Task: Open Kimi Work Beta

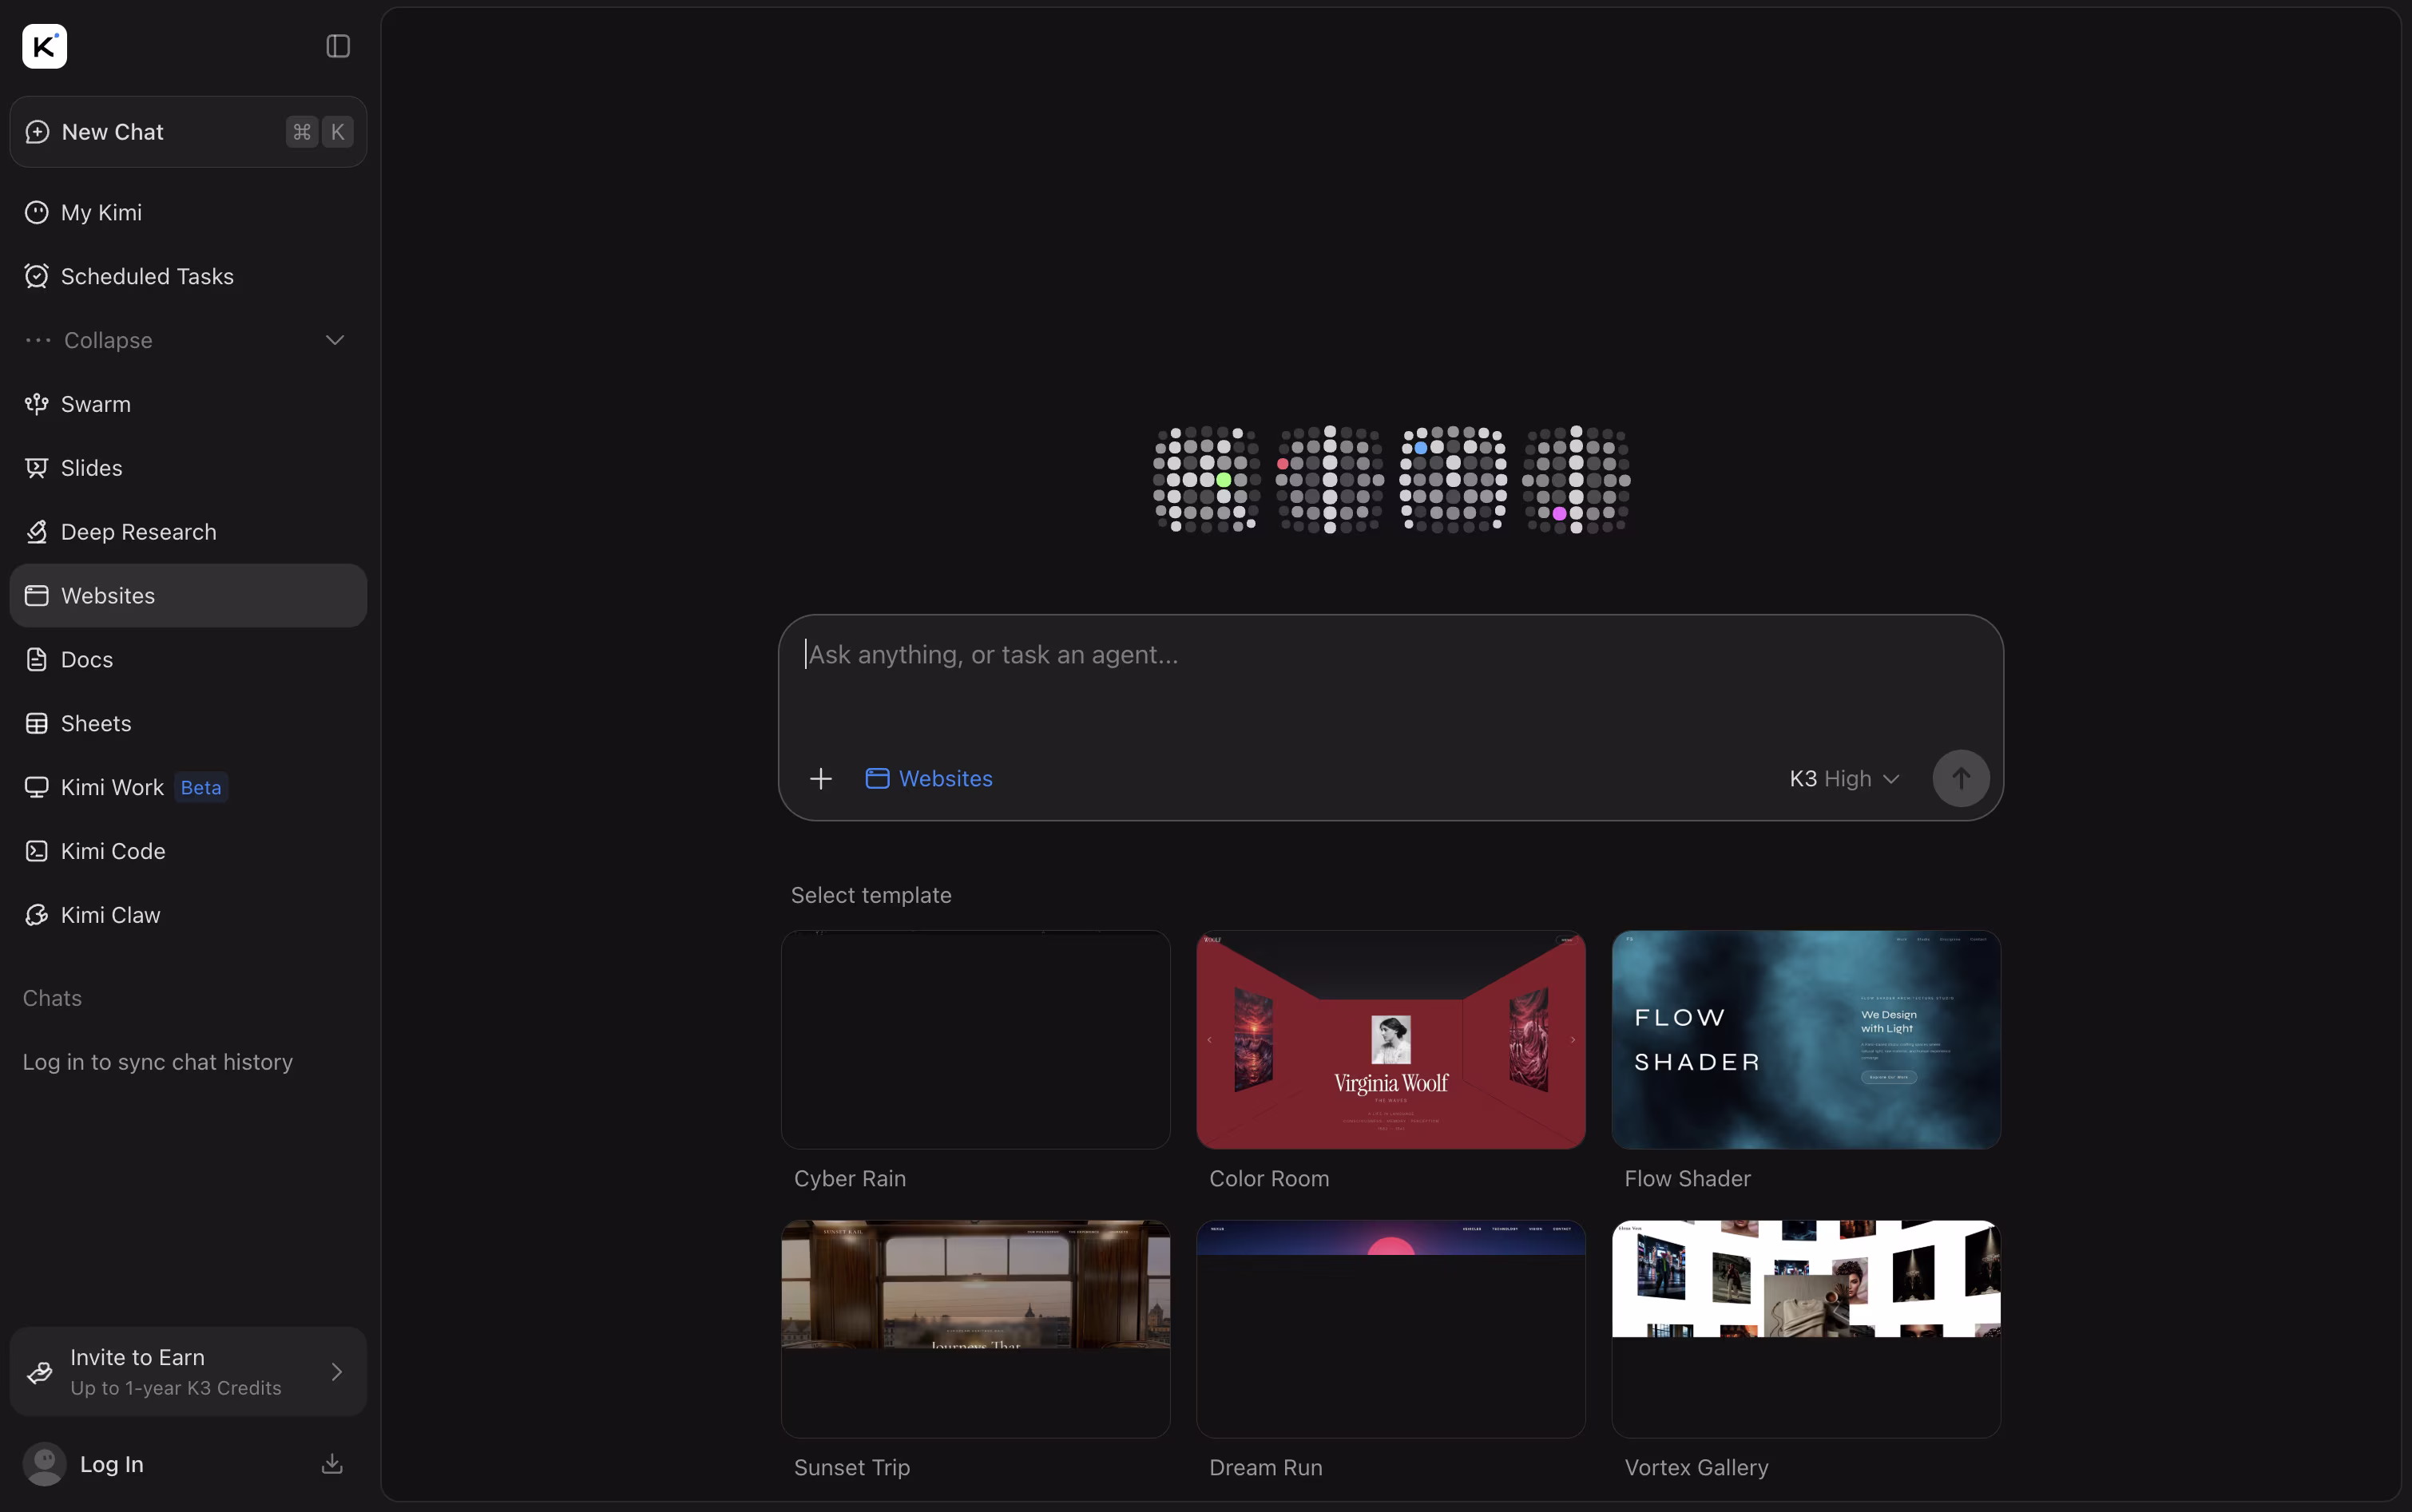Action: coord(188,788)
